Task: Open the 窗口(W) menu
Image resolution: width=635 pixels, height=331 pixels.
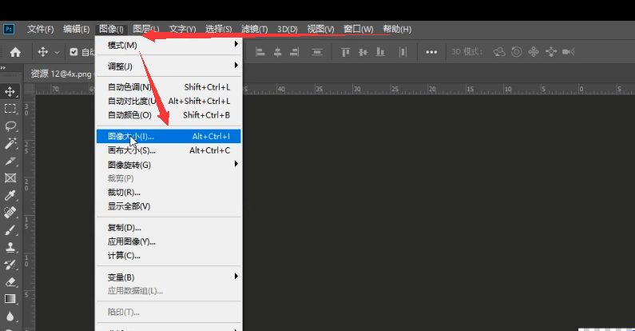Action: tap(358, 29)
